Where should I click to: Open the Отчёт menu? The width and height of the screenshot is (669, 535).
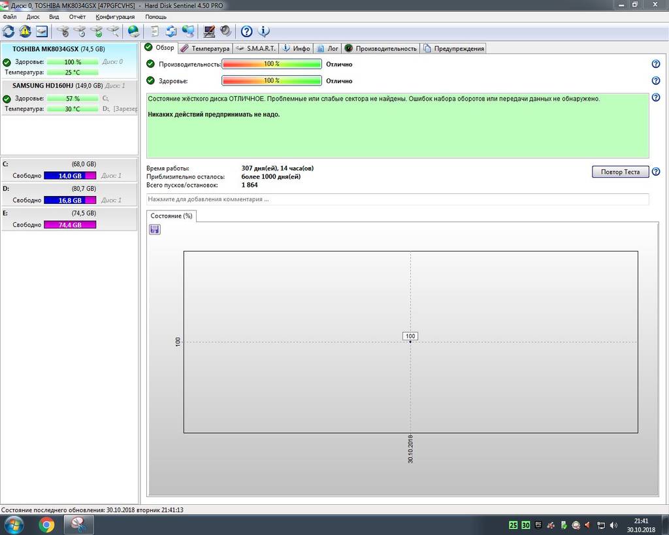point(77,16)
